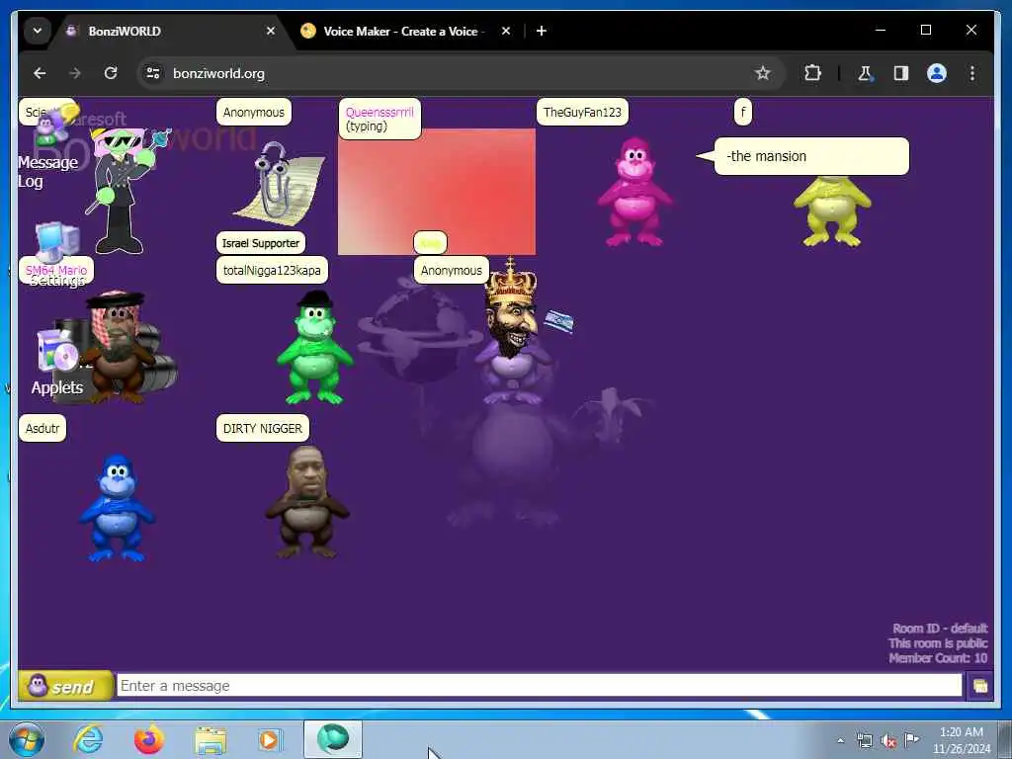Open the network tray icon
Viewport: 1012px width, 759px height.
[864, 741]
